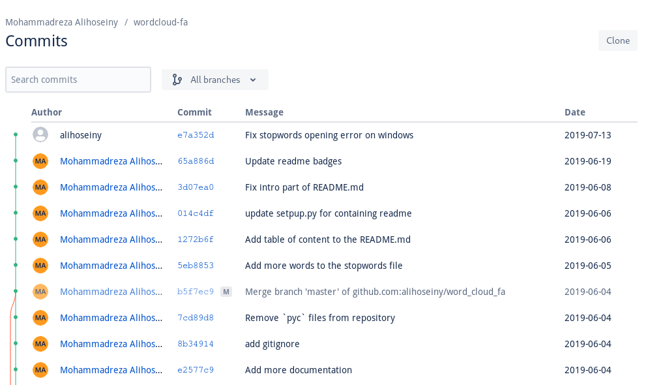Expand the chevron arrow beside All branches

pyautogui.click(x=253, y=80)
